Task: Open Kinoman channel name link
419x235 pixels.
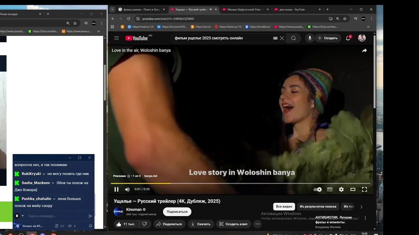Action: point(134,210)
